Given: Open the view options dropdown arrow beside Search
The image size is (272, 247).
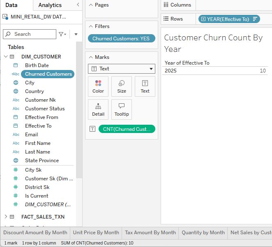Looking at the screenshot, I should coord(76,34).
